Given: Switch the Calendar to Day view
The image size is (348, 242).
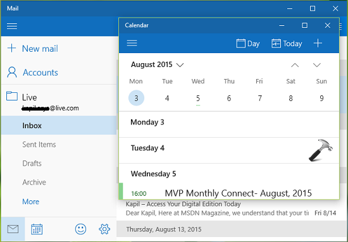Looking at the screenshot, I should [248, 44].
